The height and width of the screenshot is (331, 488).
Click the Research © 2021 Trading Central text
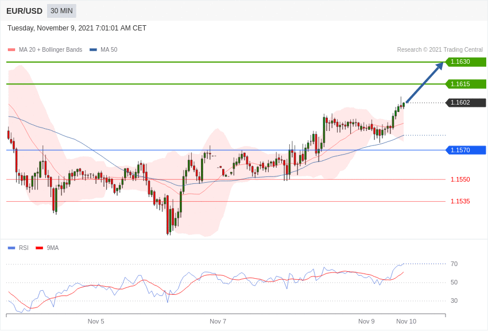(440, 49)
